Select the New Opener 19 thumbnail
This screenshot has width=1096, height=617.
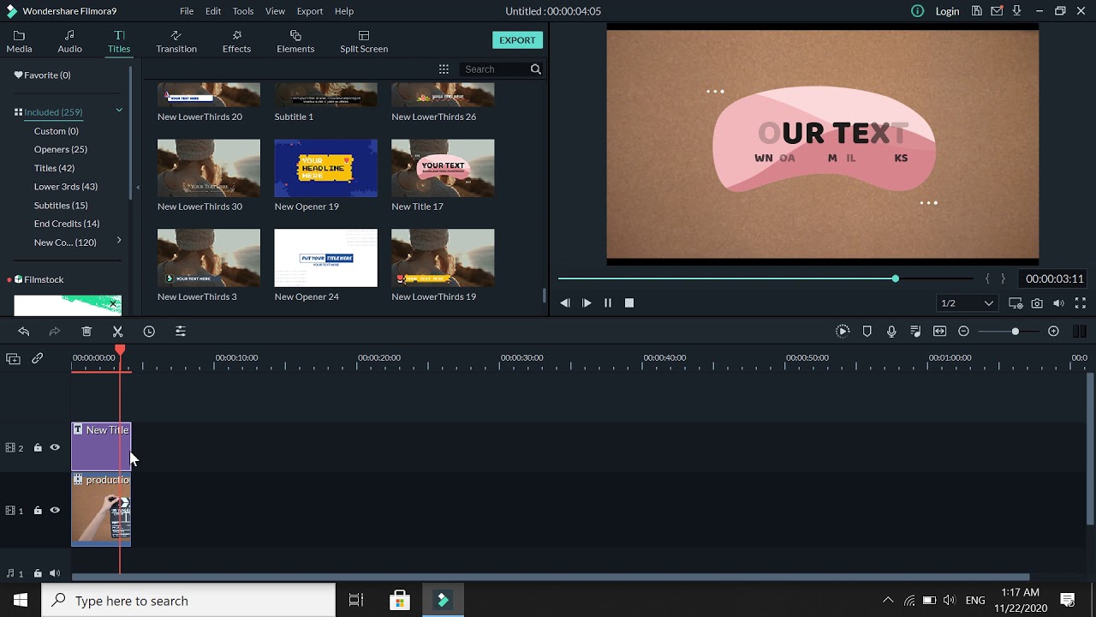325,168
